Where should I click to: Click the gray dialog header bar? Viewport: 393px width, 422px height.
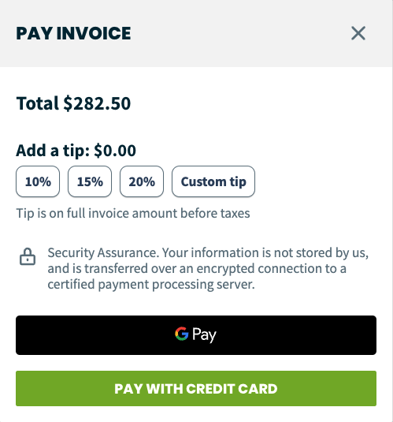196,33
